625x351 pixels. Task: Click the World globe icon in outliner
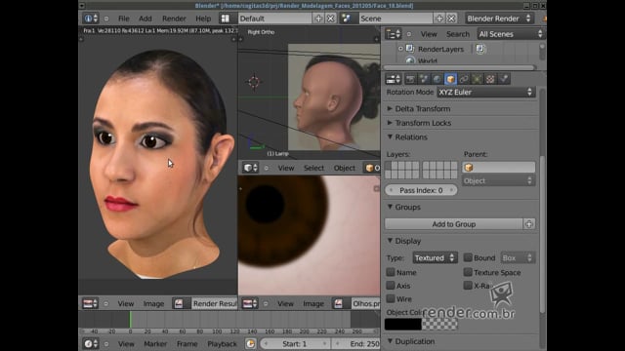[x=410, y=60]
